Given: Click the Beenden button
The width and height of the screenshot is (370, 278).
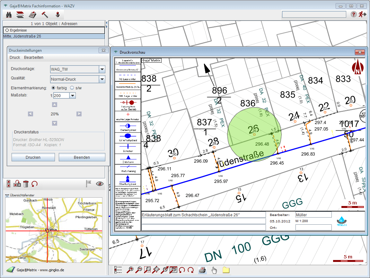Looking at the screenshot, I should pyautogui.click(x=82, y=157).
